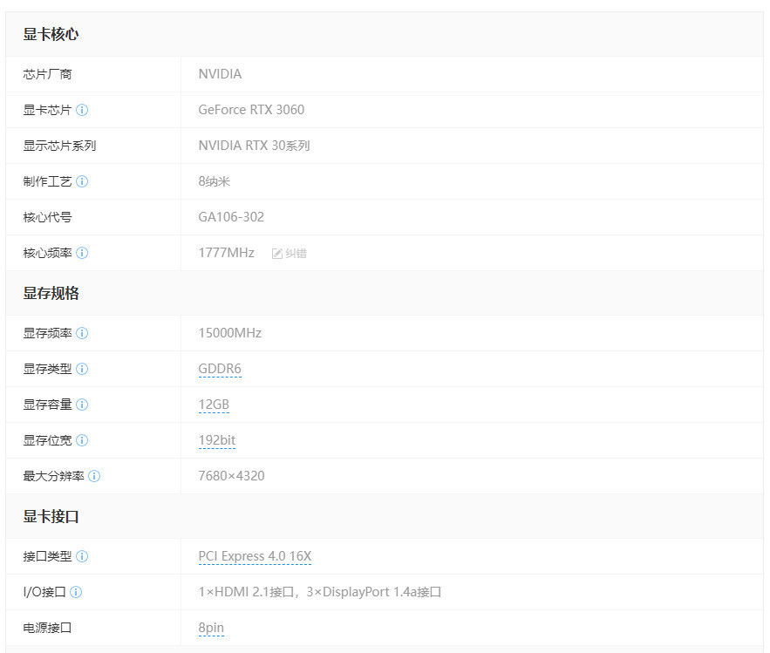Click the 显存频率 label text

(x=47, y=333)
